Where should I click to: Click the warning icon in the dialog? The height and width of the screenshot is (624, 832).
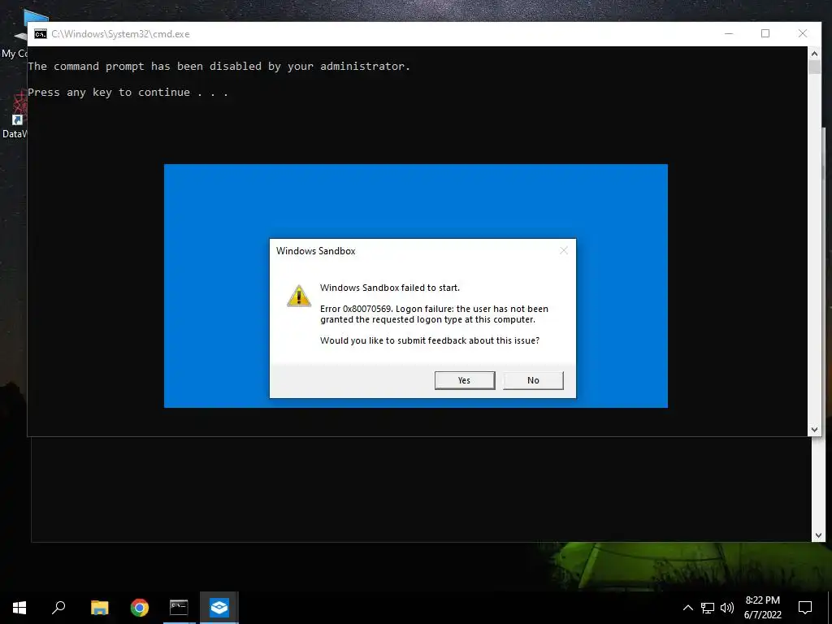point(299,296)
